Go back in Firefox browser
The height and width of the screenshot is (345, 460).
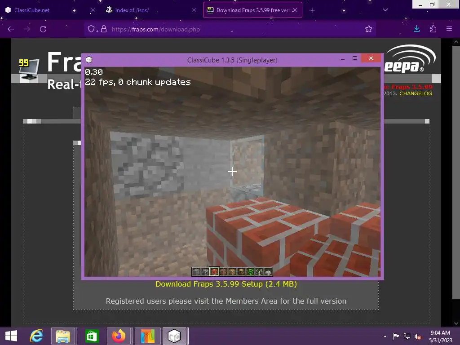[x=11, y=29]
